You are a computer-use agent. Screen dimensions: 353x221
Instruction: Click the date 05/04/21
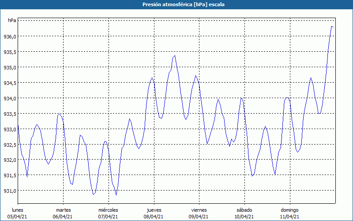17,217
